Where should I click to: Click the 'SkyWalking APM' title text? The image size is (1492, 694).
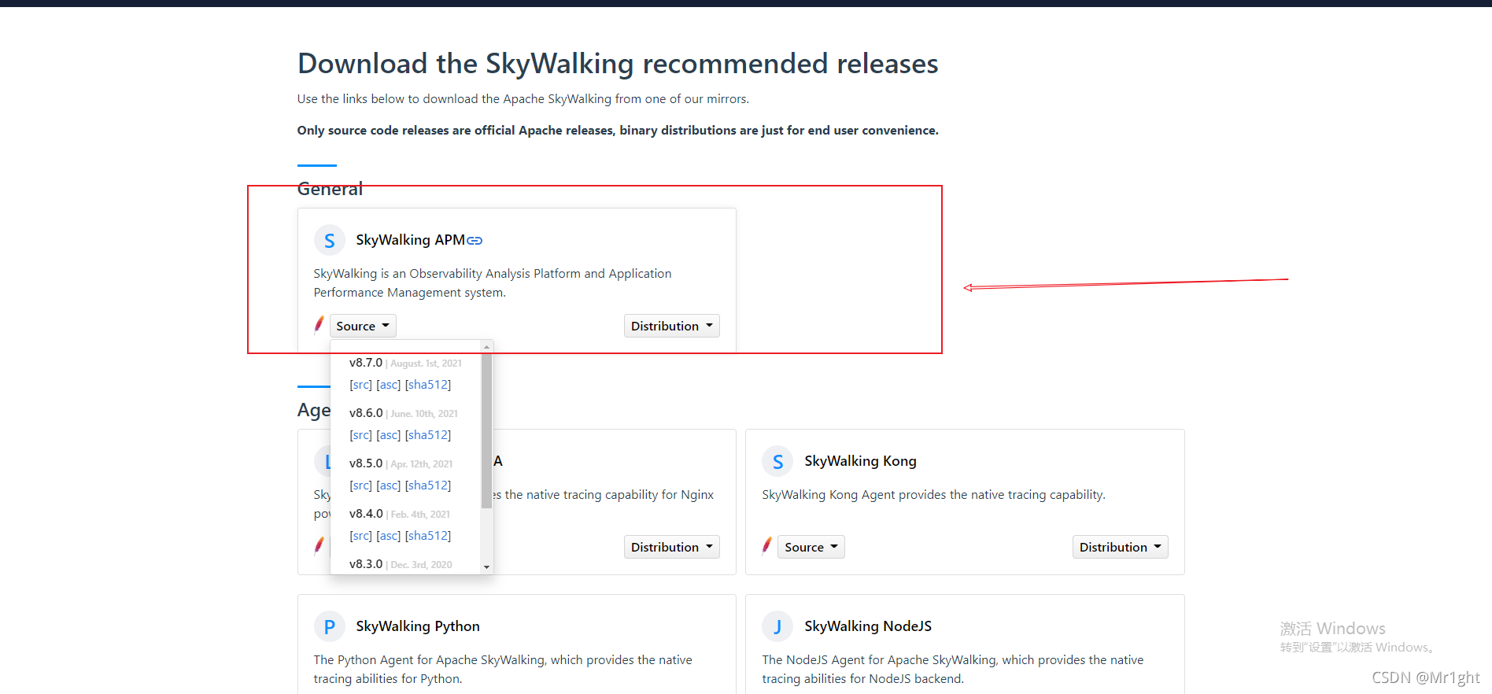pos(410,240)
